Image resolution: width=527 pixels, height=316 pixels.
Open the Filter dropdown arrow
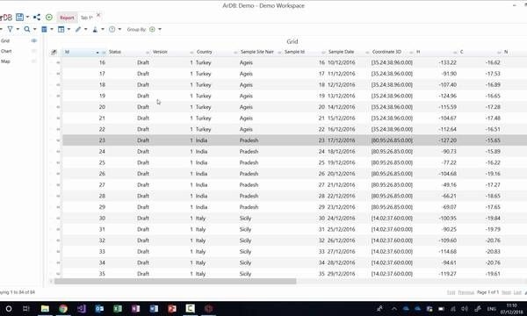point(18,29)
